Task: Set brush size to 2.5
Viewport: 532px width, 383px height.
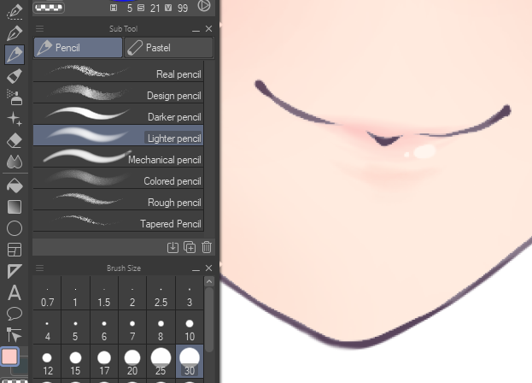Action: (161, 293)
